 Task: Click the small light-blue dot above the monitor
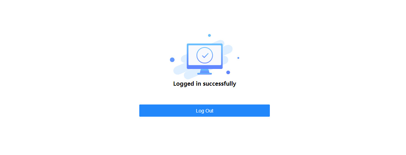[209, 36]
